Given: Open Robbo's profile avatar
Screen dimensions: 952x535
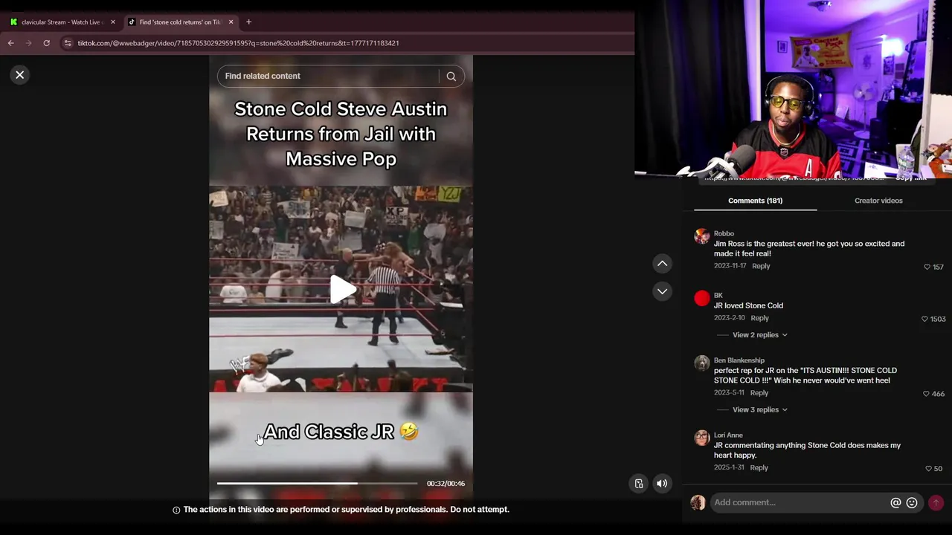Looking at the screenshot, I should click(702, 237).
